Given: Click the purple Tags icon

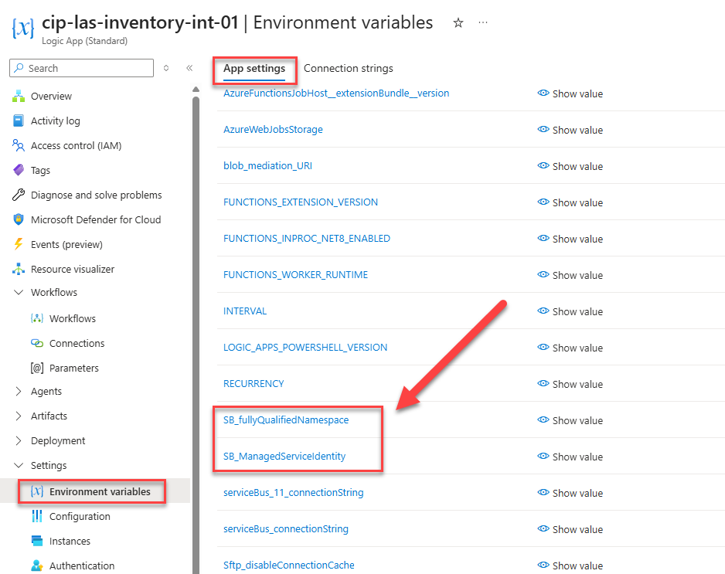Looking at the screenshot, I should (x=19, y=170).
